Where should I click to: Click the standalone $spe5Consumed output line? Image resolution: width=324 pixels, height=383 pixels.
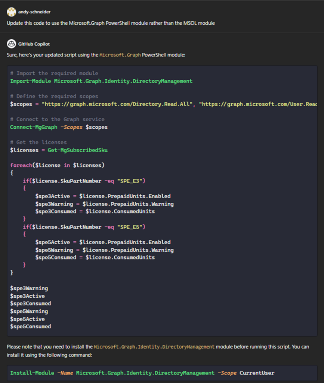[31, 326]
